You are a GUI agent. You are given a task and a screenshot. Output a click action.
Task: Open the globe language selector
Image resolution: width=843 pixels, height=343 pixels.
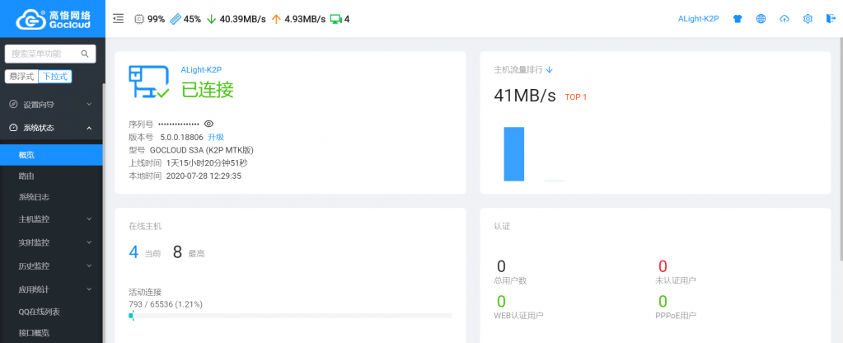coord(761,19)
